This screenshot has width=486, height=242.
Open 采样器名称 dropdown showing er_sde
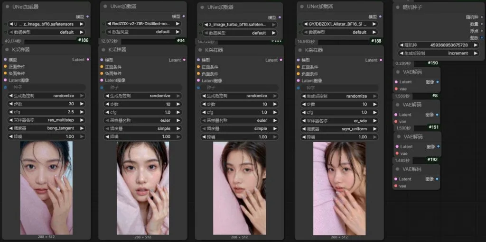coord(339,121)
